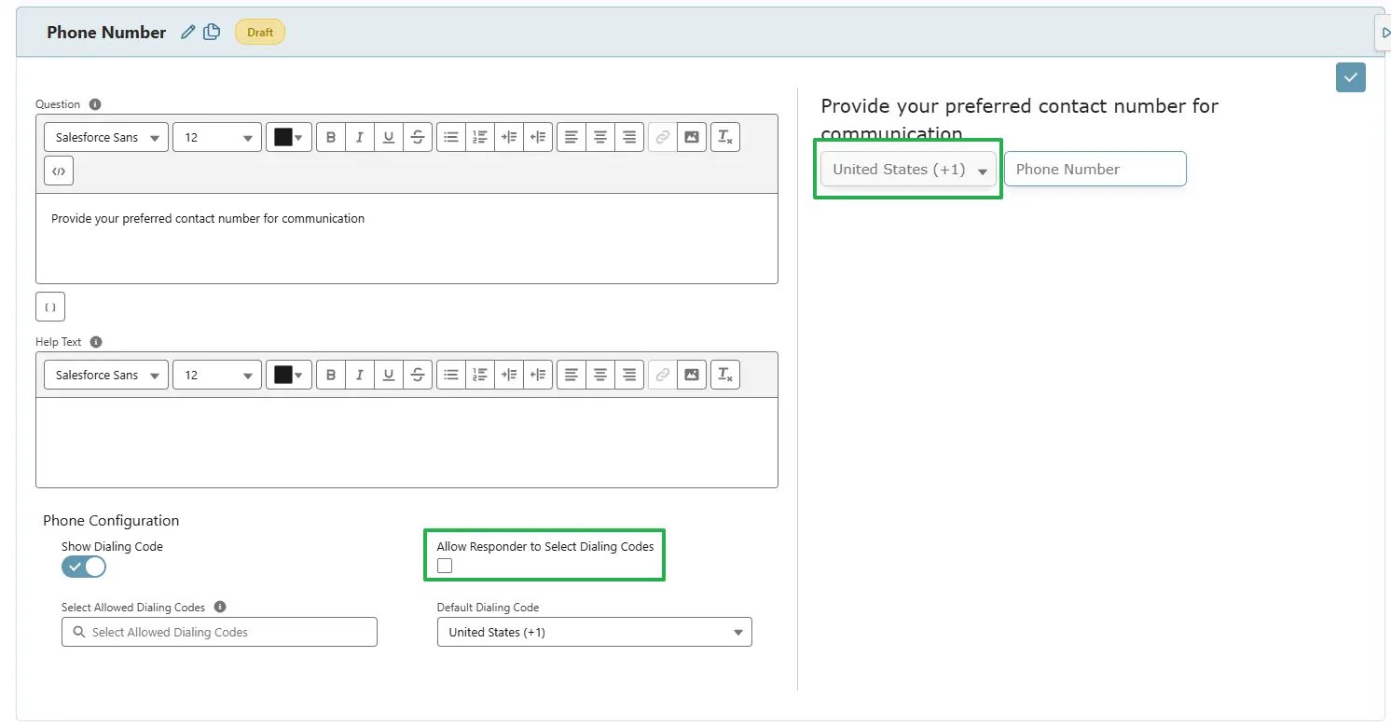This screenshot has height=725, width=1391.
Task: Align text center in the Question editor
Action: [x=600, y=137]
